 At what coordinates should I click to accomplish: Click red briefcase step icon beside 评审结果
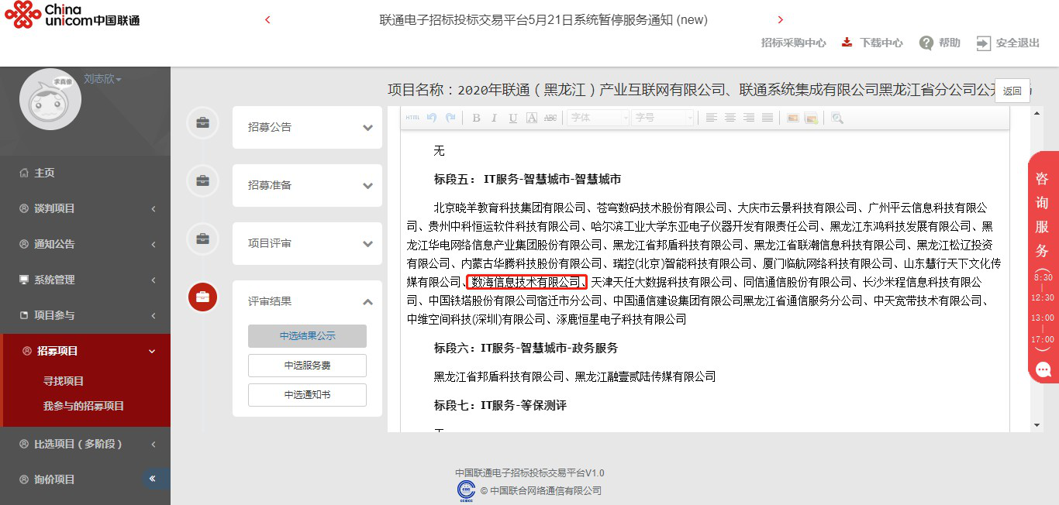(x=202, y=297)
